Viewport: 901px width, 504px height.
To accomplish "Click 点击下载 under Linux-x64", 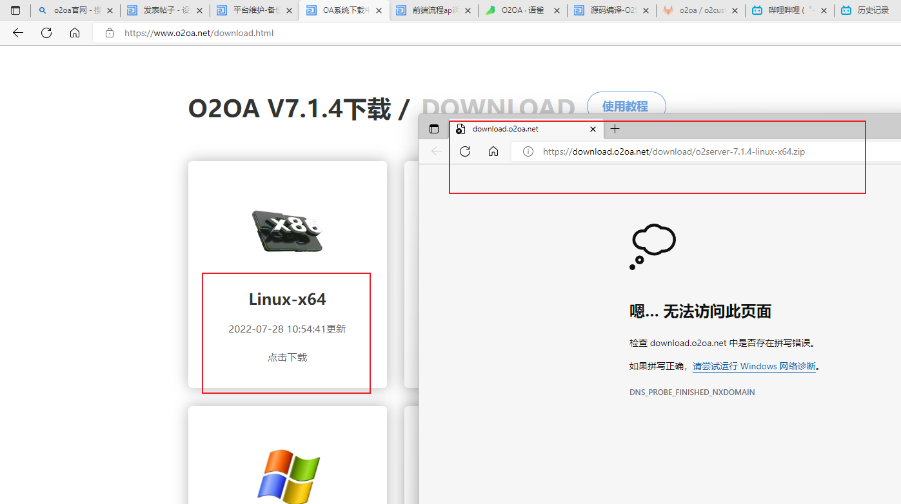I will 288,357.
